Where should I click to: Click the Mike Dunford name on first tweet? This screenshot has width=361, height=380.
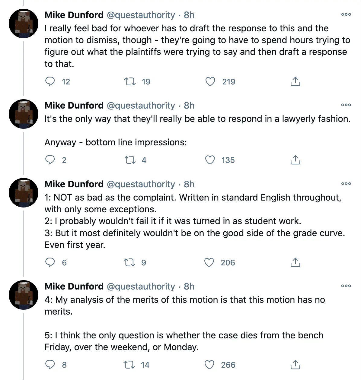(x=74, y=15)
